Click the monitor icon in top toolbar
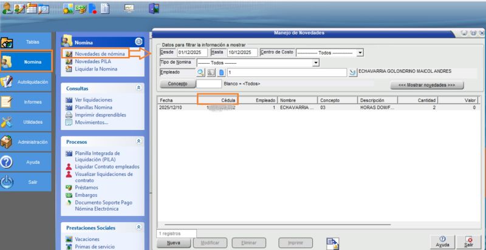 pyautogui.click(x=129, y=8)
